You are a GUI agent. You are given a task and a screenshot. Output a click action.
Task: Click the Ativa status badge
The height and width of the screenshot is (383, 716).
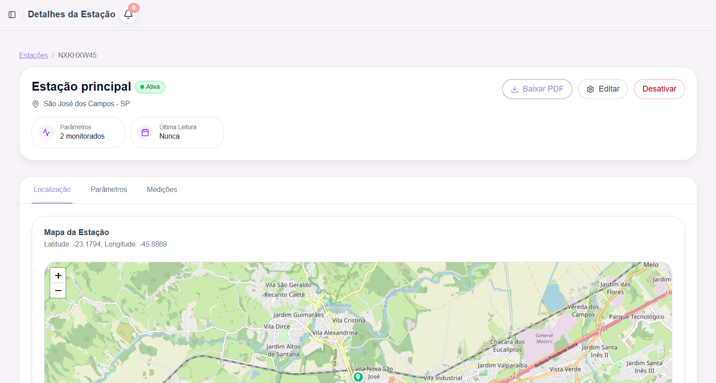point(150,87)
